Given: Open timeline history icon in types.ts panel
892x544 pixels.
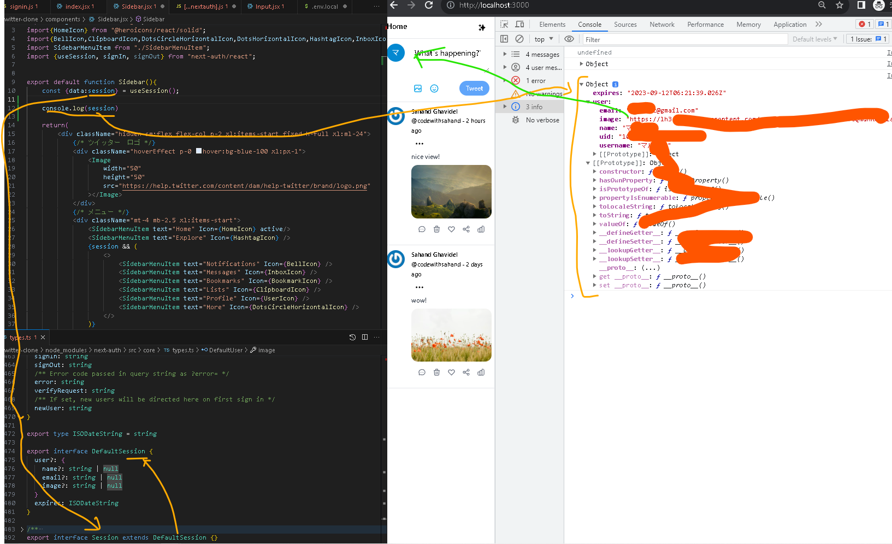Looking at the screenshot, I should (x=352, y=338).
